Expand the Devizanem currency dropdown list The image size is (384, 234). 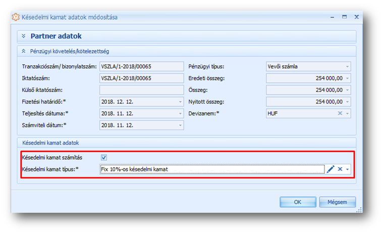(x=347, y=114)
